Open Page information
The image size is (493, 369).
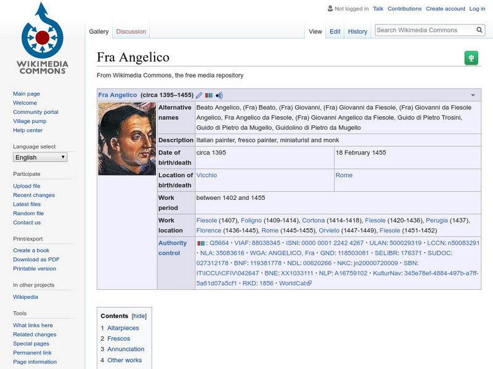35,362
